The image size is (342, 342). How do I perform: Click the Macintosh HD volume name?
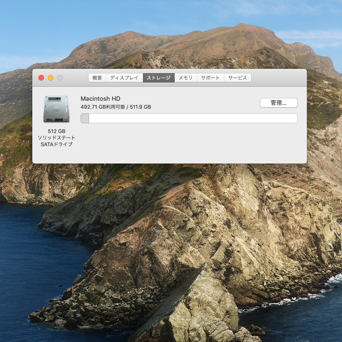(x=100, y=99)
